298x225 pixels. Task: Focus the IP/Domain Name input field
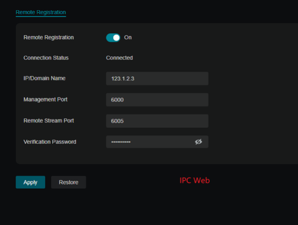157,79
